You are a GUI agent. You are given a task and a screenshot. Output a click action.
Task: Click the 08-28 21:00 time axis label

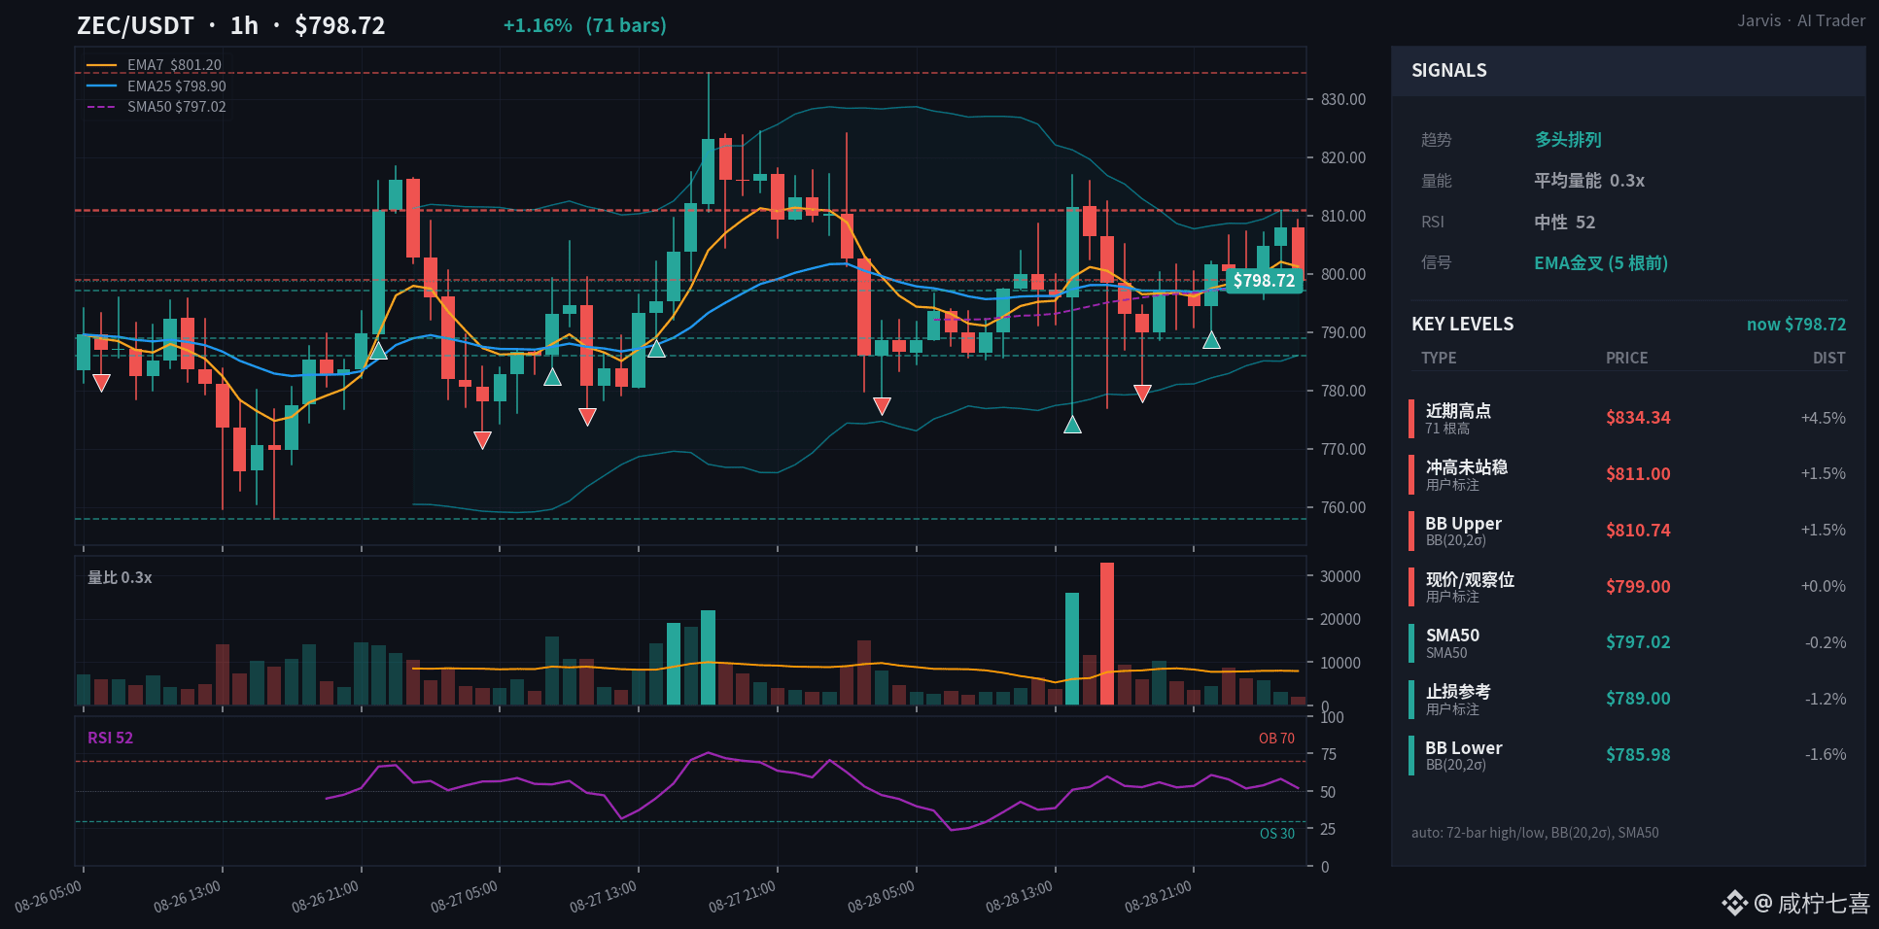point(1159,897)
